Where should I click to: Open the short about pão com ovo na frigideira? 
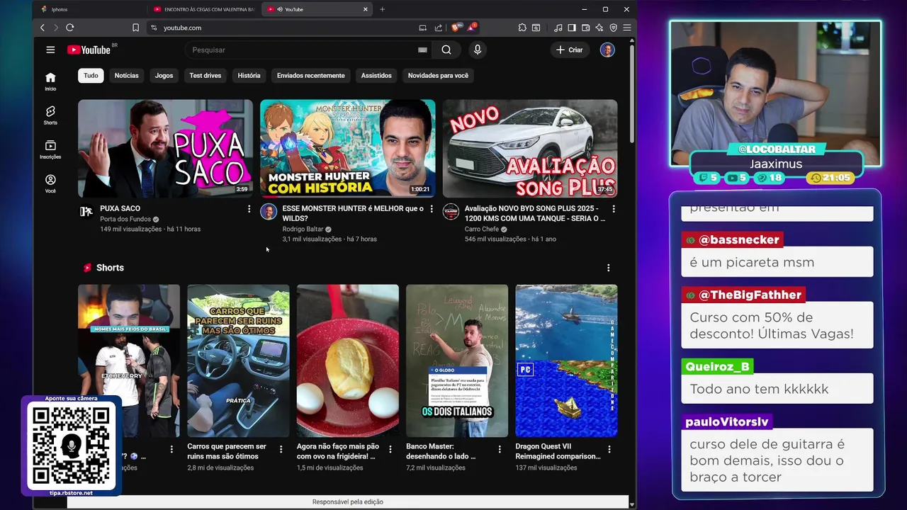pyautogui.click(x=347, y=361)
